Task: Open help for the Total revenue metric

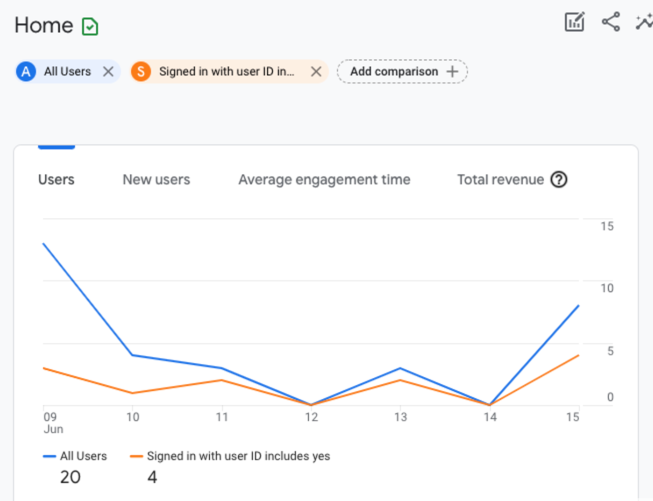Action: [x=559, y=180]
